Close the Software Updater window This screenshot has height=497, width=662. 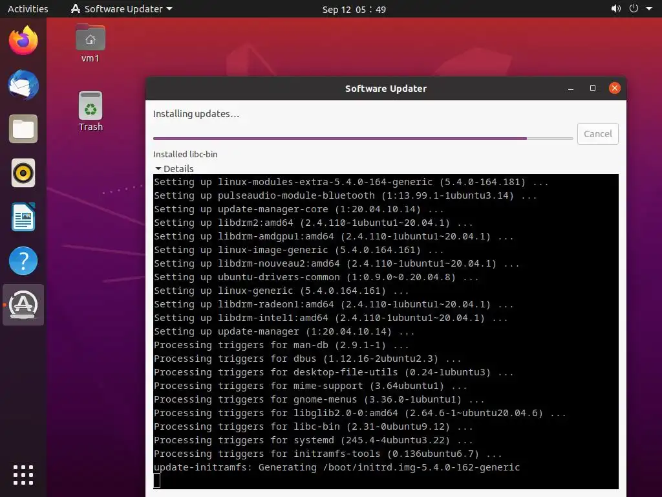click(x=615, y=88)
